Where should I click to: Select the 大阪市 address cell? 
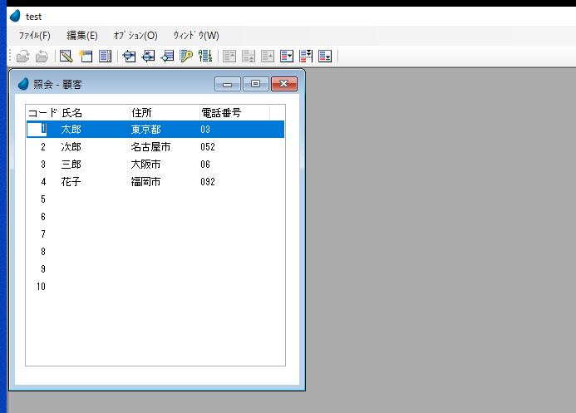coord(145,165)
